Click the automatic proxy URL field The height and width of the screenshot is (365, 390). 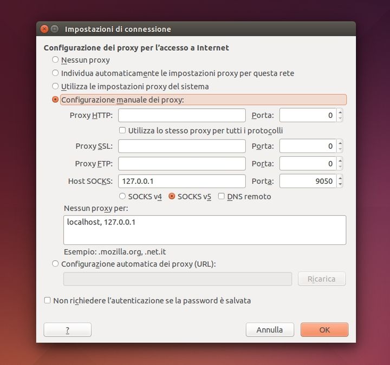click(178, 279)
